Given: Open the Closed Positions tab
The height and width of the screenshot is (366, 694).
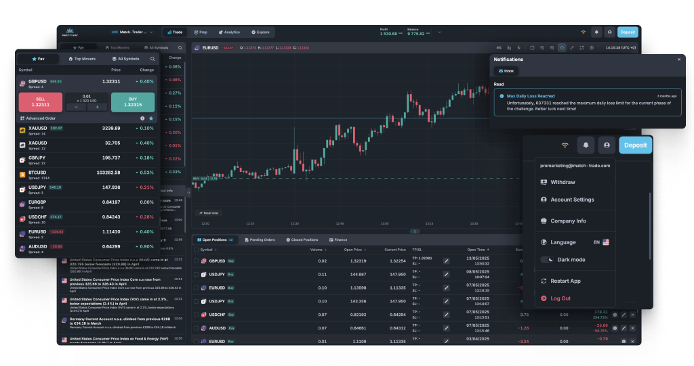Looking at the screenshot, I should 301,239.
